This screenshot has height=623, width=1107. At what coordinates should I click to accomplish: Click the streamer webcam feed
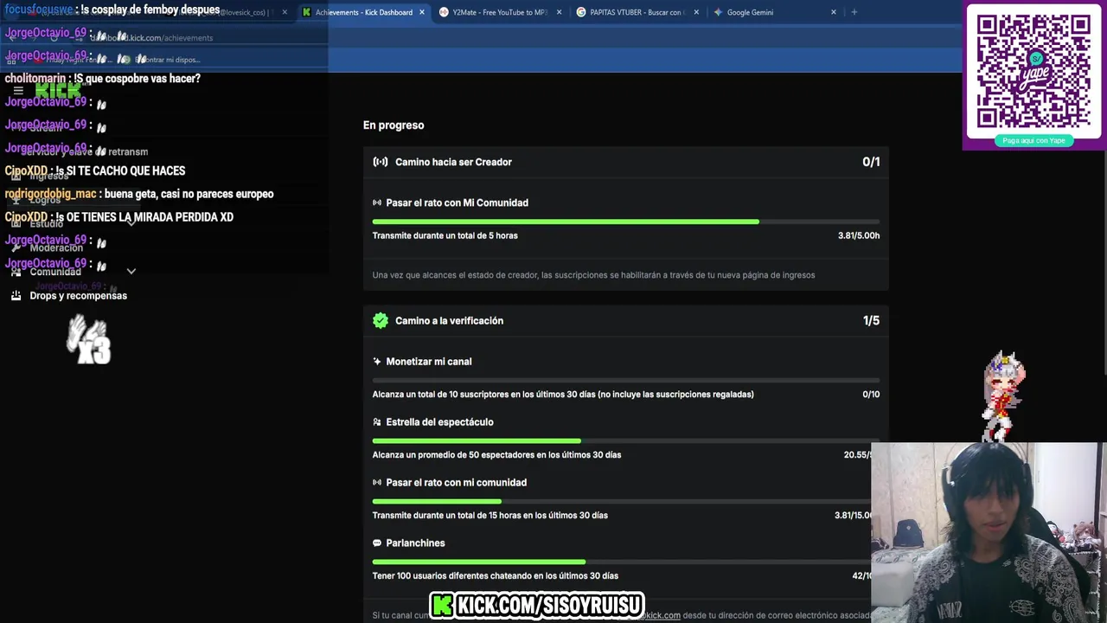(989, 533)
